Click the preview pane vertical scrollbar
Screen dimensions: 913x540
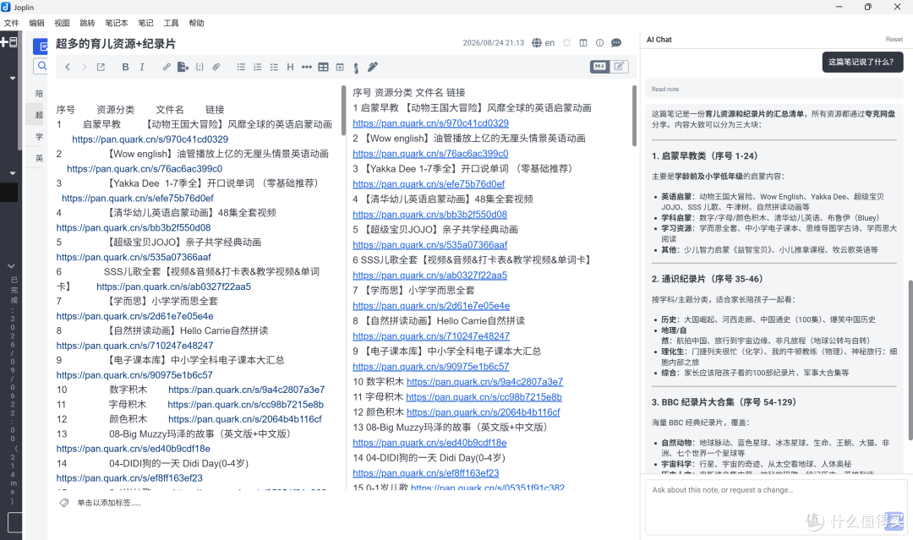[634, 117]
